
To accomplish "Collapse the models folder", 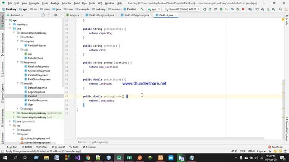I will 18,83.
